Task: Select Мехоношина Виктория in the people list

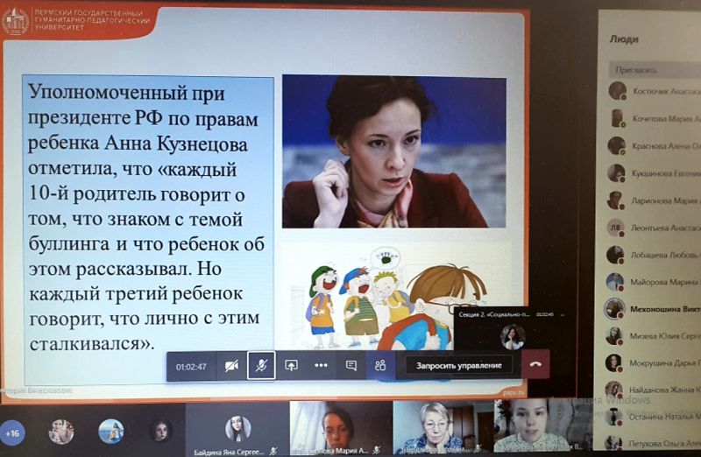Action: pyautogui.click(x=654, y=309)
